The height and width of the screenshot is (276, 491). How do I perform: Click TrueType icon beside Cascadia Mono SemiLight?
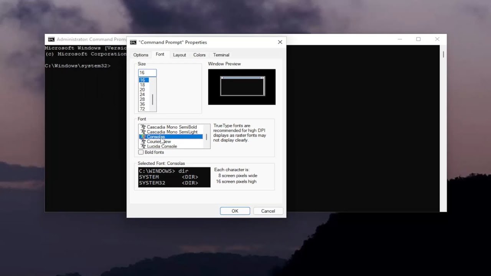pos(143,132)
